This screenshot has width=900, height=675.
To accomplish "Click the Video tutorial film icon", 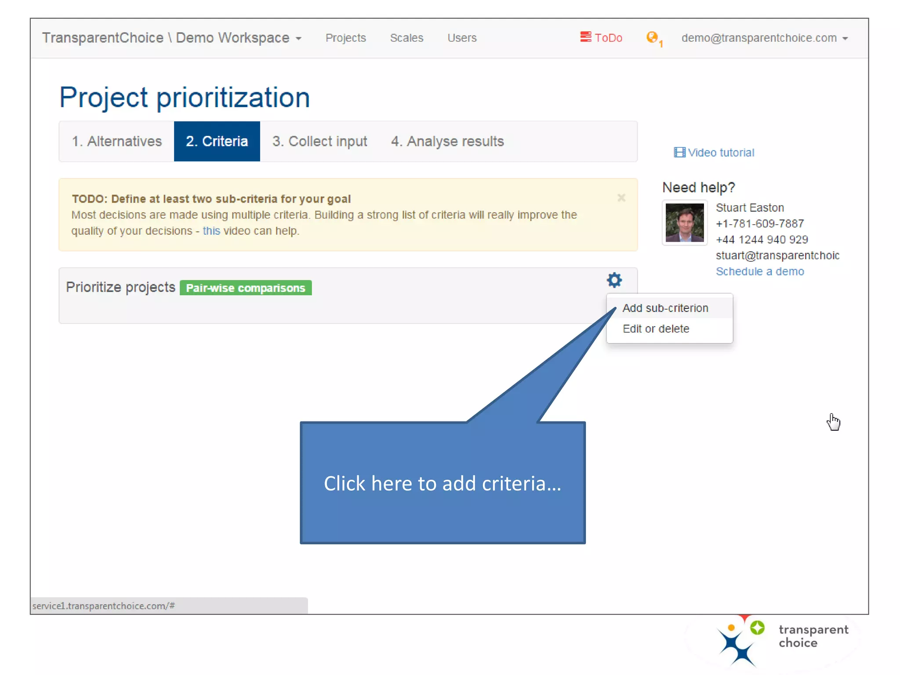I will [679, 152].
